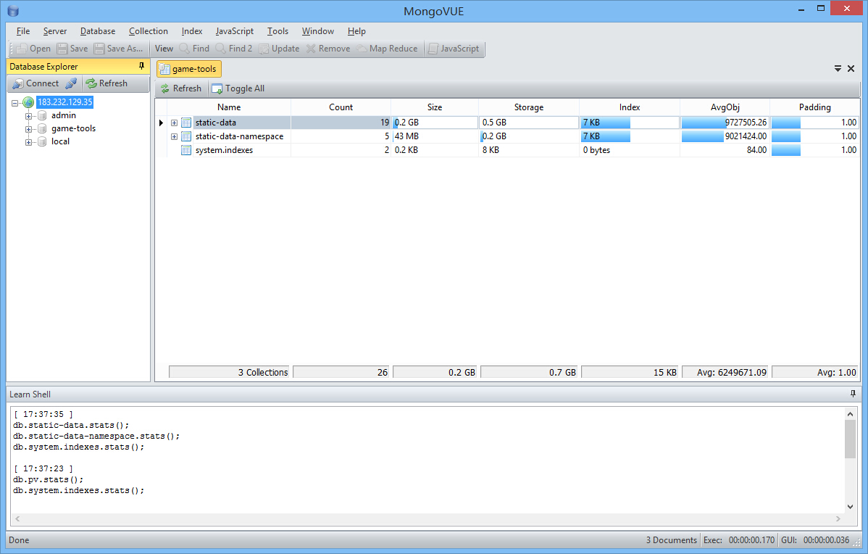The height and width of the screenshot is (554, 868).
Task: Click the 9727505.26 AvgObj cell
Action: [725, 123]
